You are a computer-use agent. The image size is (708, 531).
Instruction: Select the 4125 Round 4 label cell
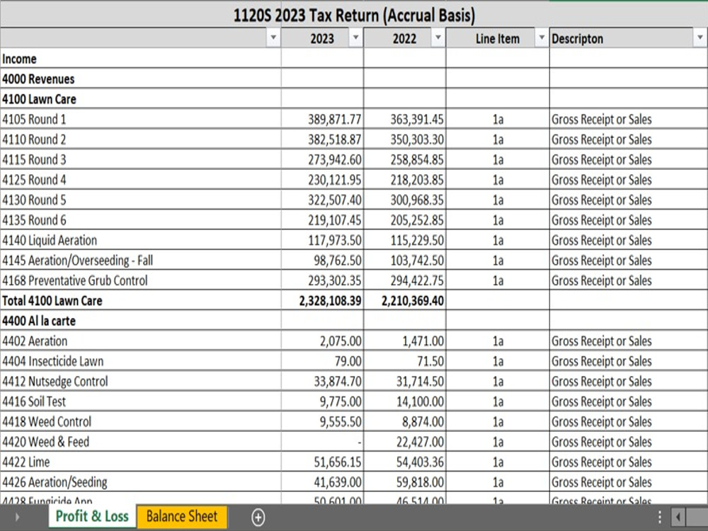tap(140, 180)
